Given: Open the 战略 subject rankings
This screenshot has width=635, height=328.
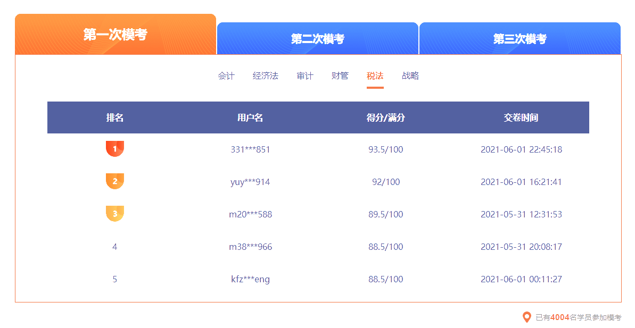Looking at the screenshot, I should [410, 76].
